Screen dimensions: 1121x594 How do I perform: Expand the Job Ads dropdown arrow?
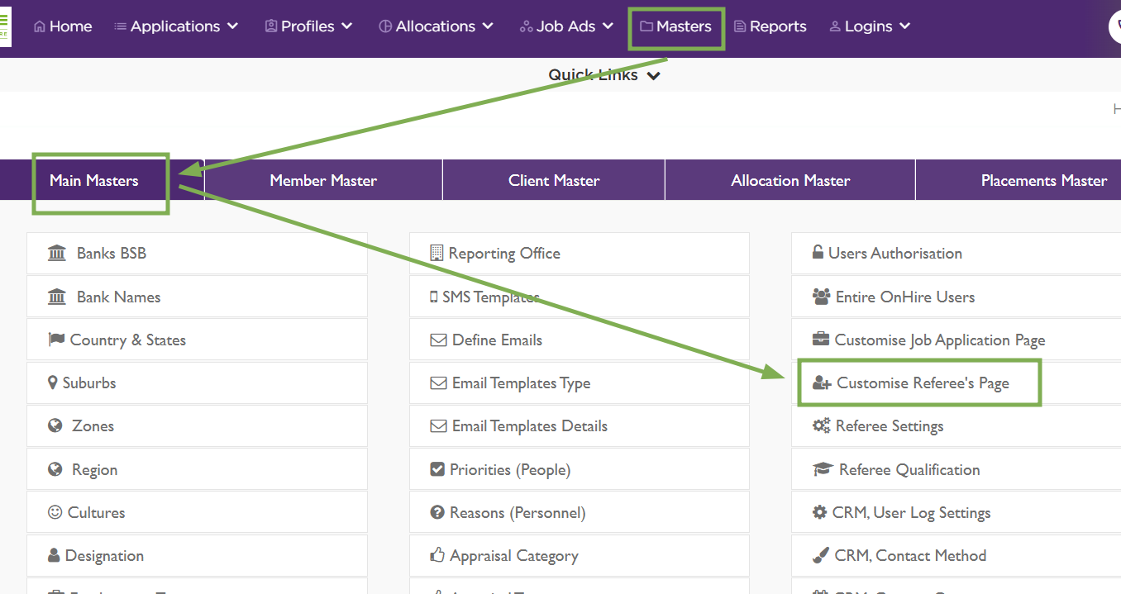(x=608, y=26)
